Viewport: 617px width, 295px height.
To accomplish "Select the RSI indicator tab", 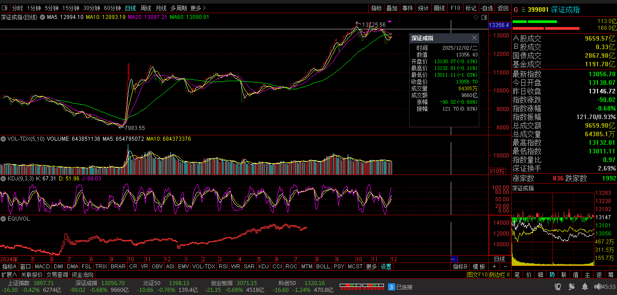I will (x=223, y=267).
